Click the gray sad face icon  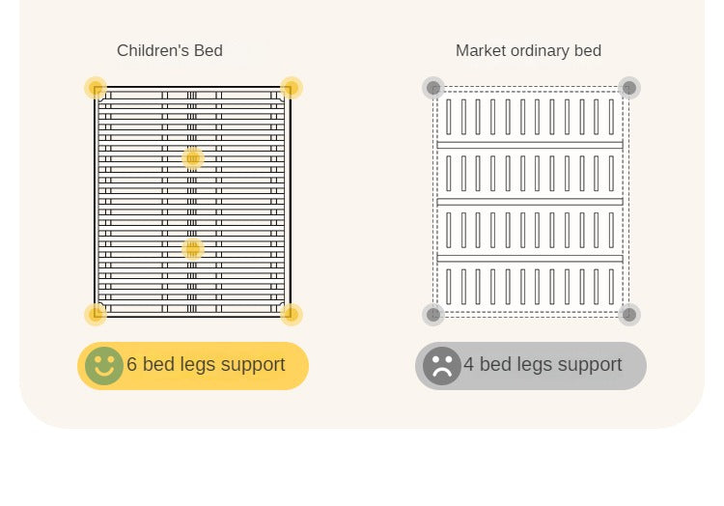pyautogui.click(x=442, y=366)
